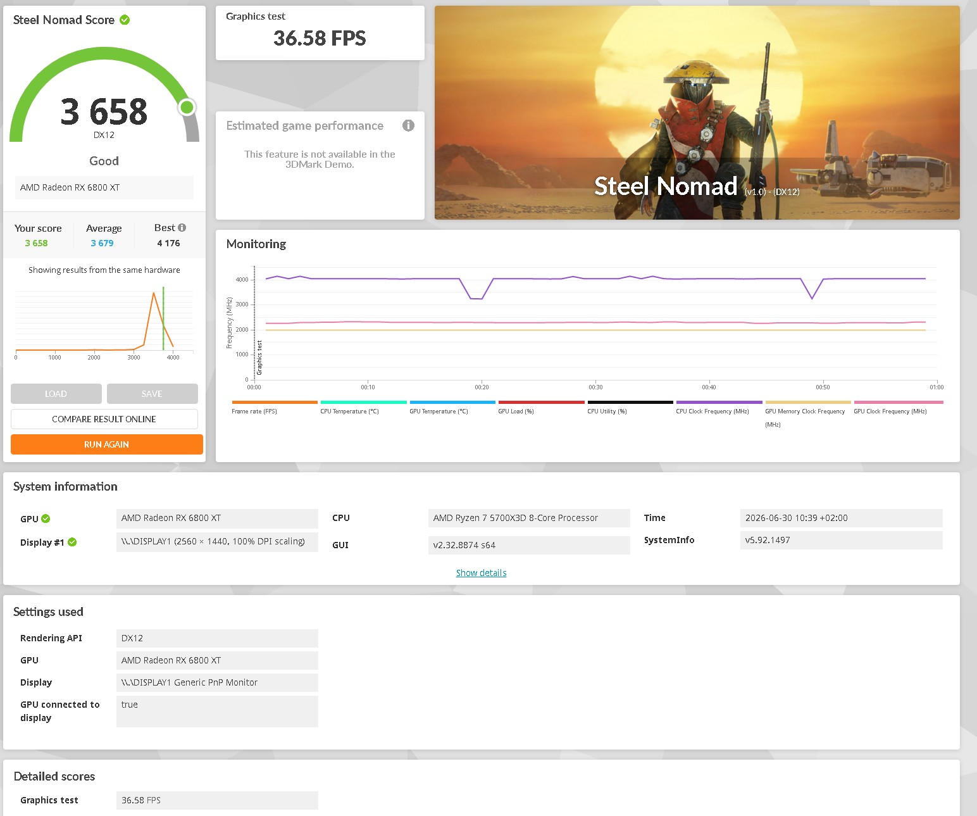977x816 pixels.
Task: Click the score distribution chart
Action: (x=104, y=323)
